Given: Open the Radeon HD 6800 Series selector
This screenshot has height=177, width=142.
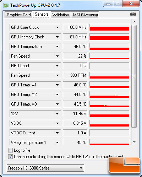Looking at the screenshot, I should tap(45, 168).
